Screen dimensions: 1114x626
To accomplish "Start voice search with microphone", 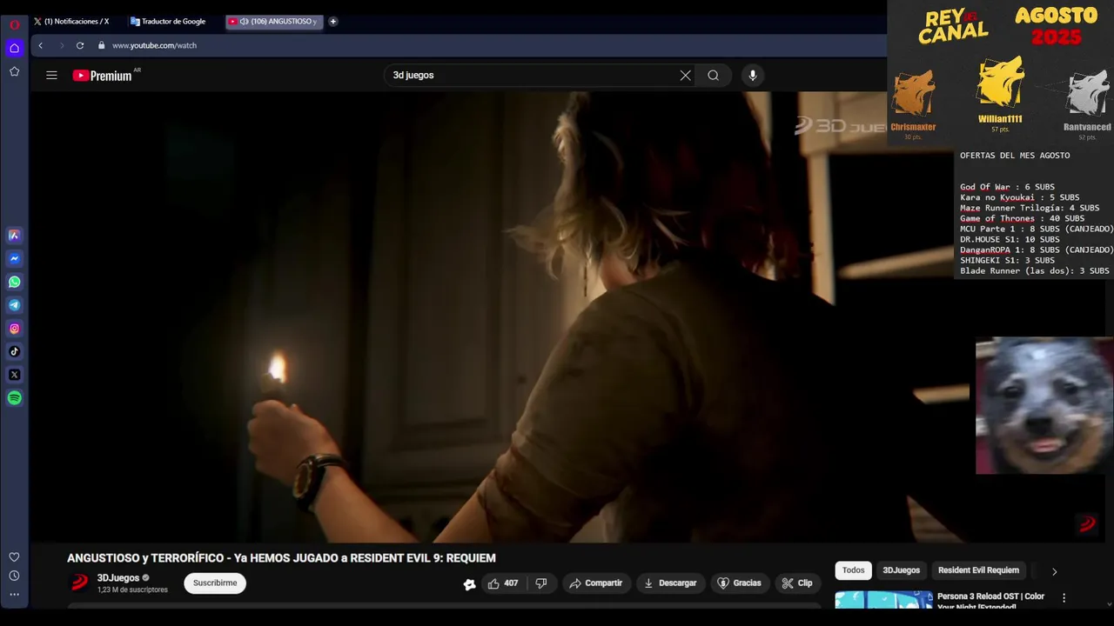I will 753,76.
